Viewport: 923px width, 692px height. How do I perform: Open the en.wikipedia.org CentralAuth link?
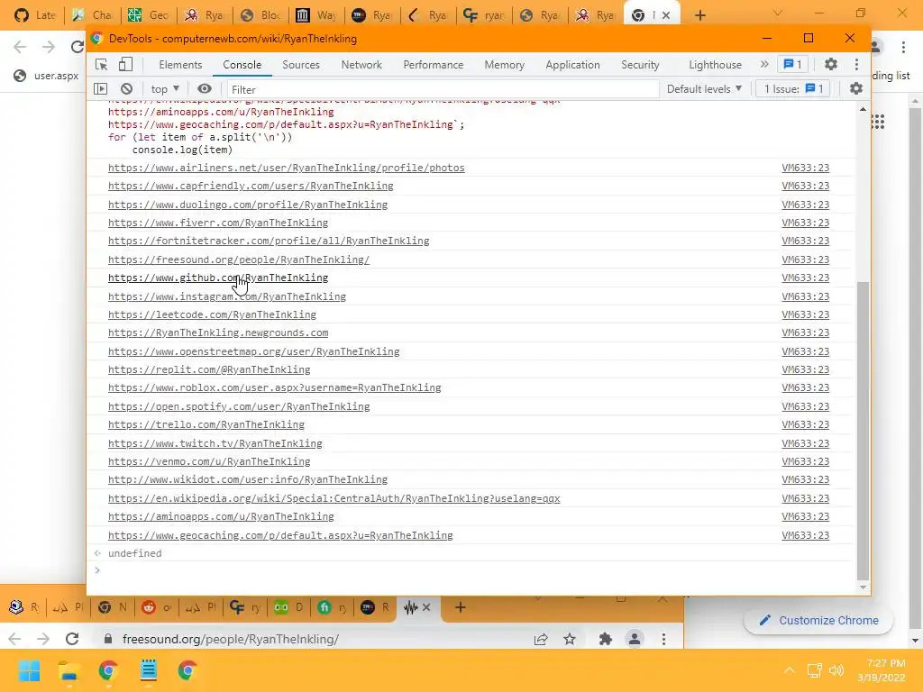click(334, 498)
